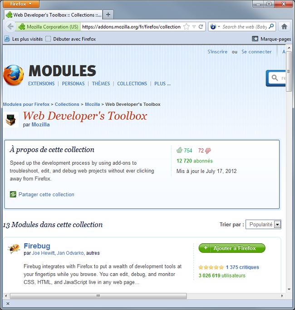Go back with the arrow button

pos(10,26)
